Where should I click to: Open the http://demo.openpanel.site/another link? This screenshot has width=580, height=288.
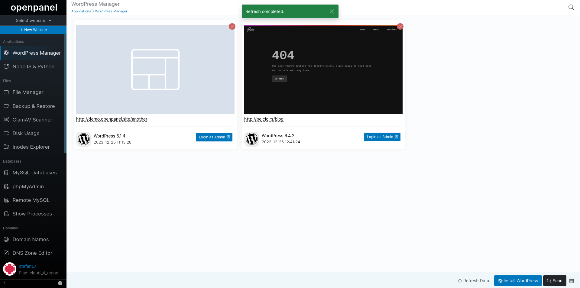[x=112, y=119]
